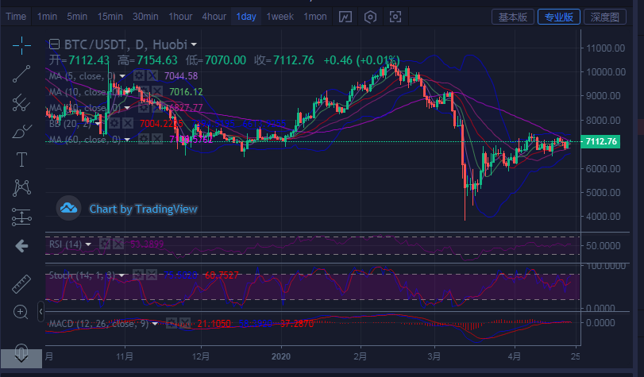Open the indicators chart icon in top bar
Image resolution: width=644 pixels, height=377 pixels.
tap(345, 17)
